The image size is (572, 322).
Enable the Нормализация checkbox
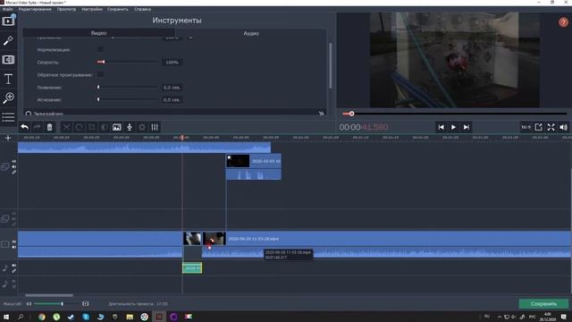click(100, 49)
